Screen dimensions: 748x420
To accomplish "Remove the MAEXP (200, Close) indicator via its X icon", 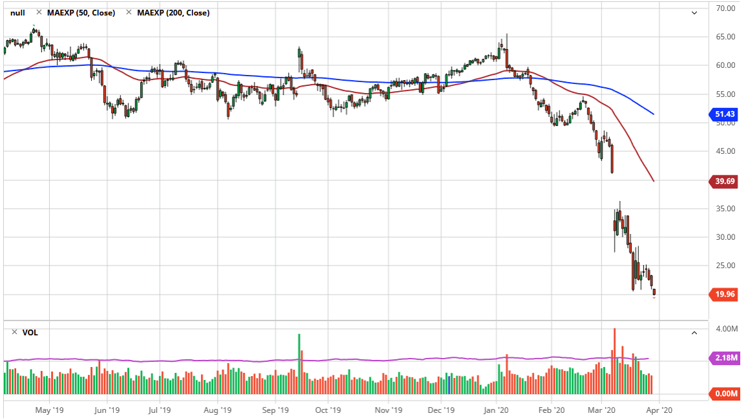I will click(x=129, y=12).
